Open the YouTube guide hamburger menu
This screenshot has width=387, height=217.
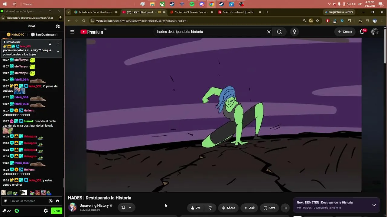pos(72,32)
